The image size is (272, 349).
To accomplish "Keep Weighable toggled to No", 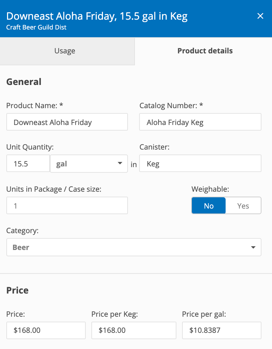I will 209,205.
